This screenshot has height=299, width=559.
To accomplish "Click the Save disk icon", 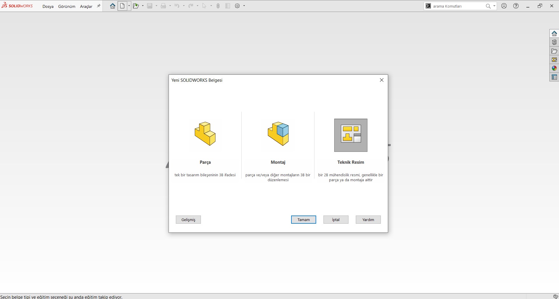I will [x=150, y=6].
